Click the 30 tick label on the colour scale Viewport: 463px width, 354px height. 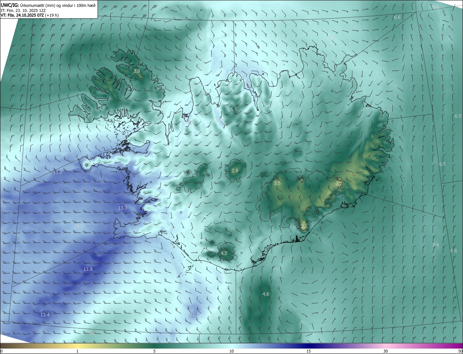(386, 351)
